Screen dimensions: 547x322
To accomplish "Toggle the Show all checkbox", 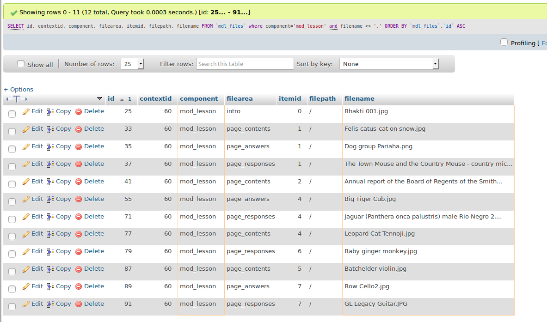I will point(21,64).
